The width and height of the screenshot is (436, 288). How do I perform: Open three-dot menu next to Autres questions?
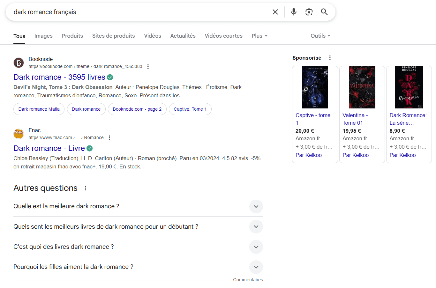(x=85, y=188)
